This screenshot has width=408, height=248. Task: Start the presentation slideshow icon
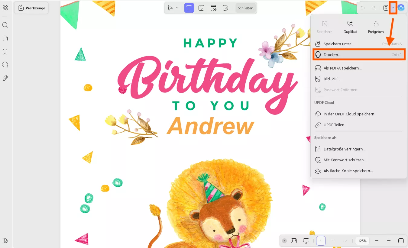[306, 241]
